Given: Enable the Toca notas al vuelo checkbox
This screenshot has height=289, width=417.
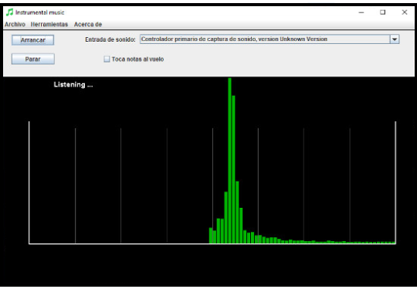Looking at the screenshot, I should 107,59.
